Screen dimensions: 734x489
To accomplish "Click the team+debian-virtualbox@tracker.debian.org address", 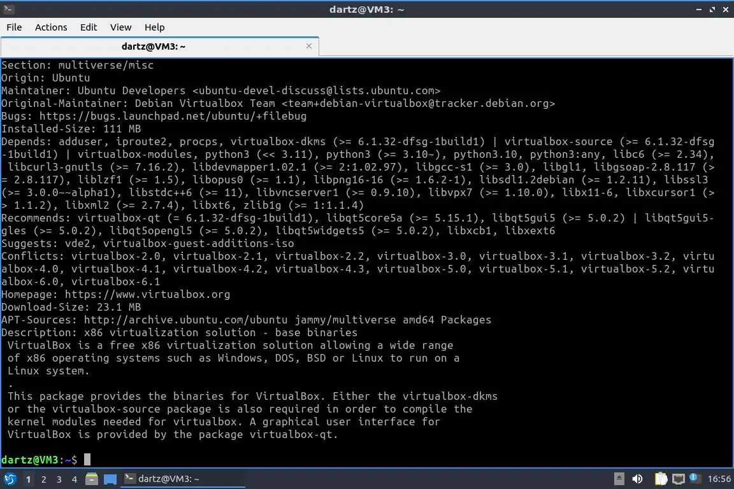I will tap(419, 103).
